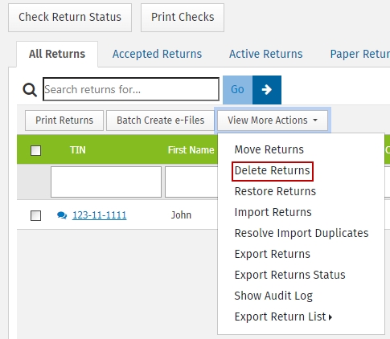
Task: Switch to the Accepted Returns tab
Action: (x=157, y=54)
